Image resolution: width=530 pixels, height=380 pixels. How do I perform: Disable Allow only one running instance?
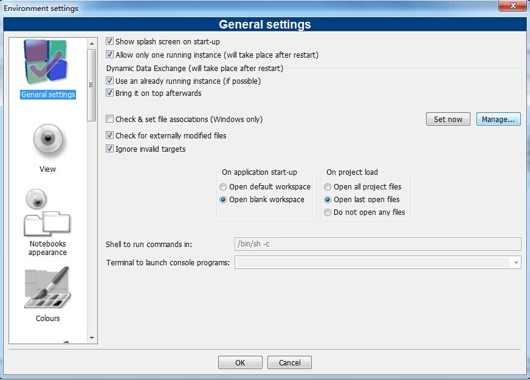coord(110,55)
